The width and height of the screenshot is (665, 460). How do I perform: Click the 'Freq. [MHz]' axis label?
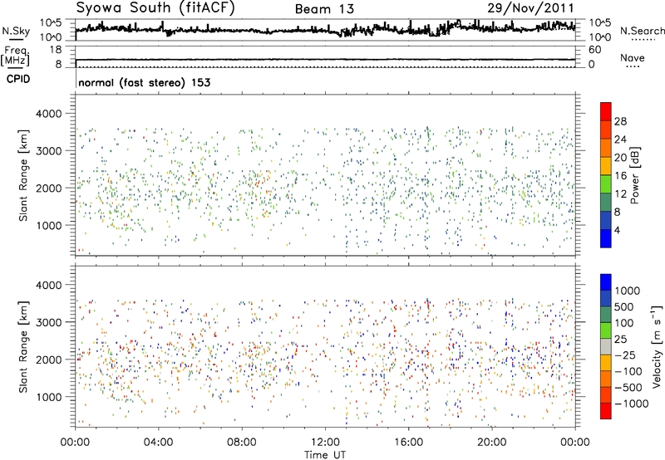click(17, 56)
